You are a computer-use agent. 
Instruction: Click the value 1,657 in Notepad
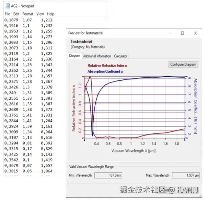coord(47,166)
